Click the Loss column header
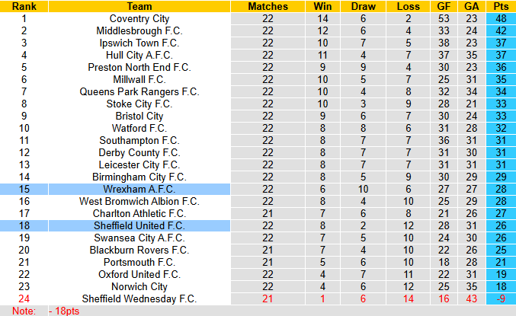The image size is (516, 316). pyautogui.click(x=408, y=6)
